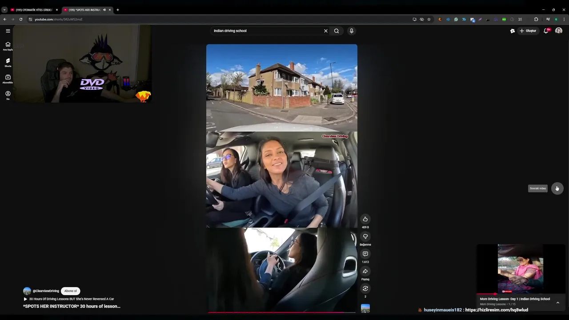The height and width of the screenshot is (320, 569).
Task: Open the sparkle icon left of Oluştur
Action: coord(513,31)
